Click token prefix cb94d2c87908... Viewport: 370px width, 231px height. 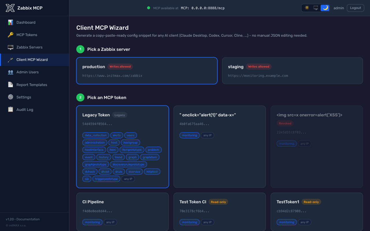click(291, 211)
